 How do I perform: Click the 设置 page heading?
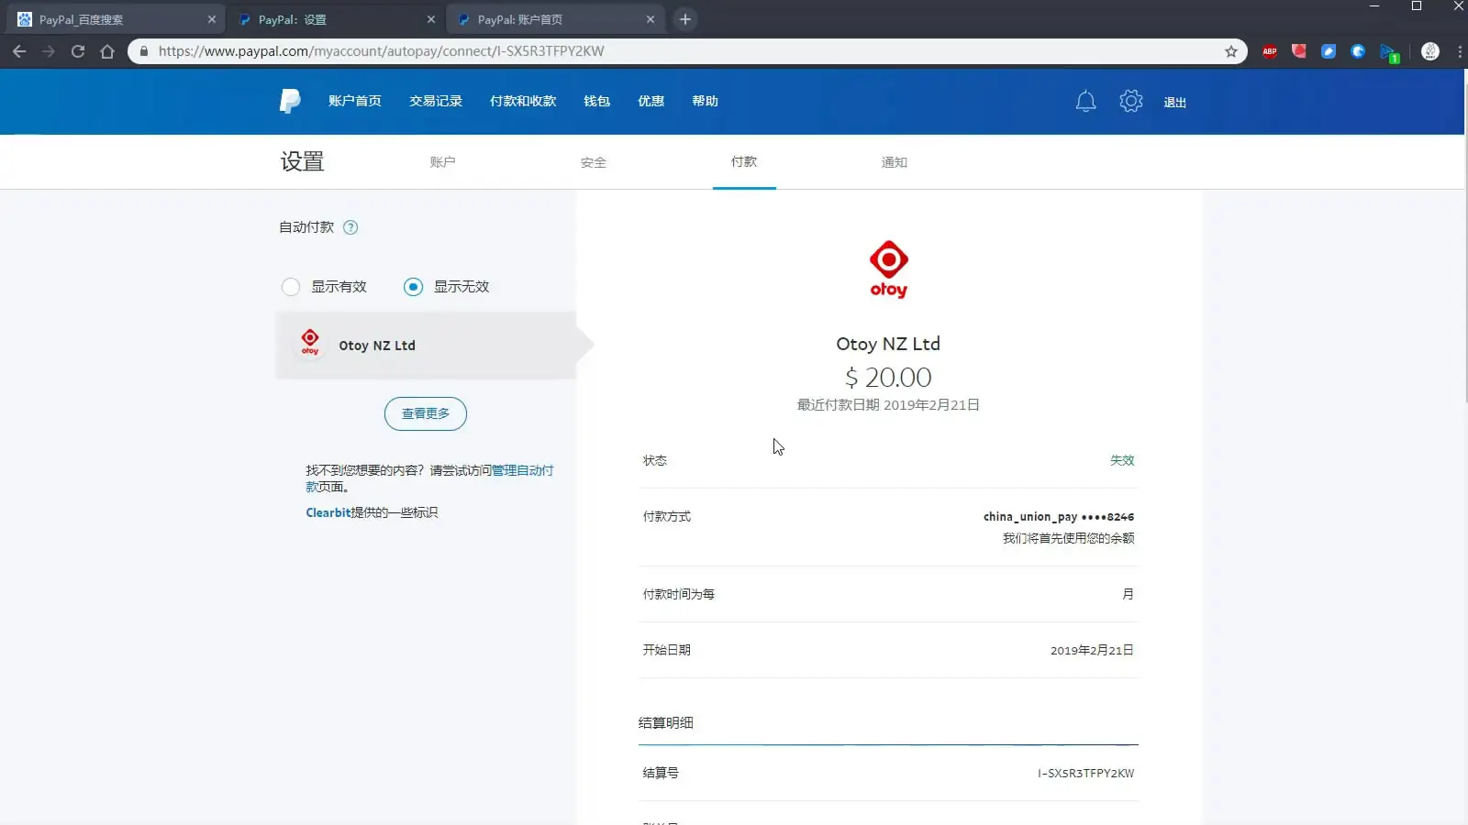tap(302, 161)
